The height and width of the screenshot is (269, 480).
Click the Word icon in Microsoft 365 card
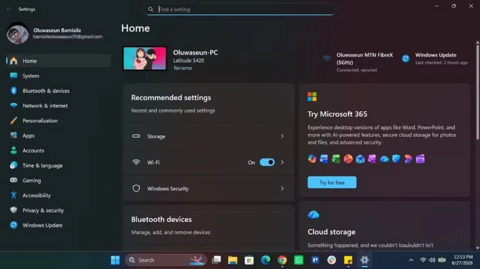pos(324,159)
